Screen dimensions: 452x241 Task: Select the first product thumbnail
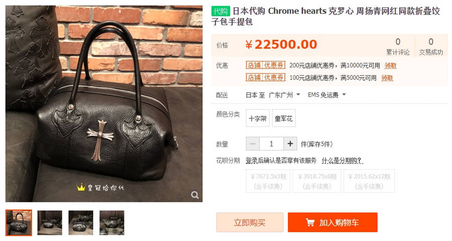(x=19, y=222)
